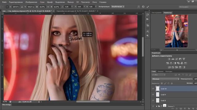Screen dimensions: 197x110
Task: Add a Color Lookup adjustment
Action: [186, 63]
